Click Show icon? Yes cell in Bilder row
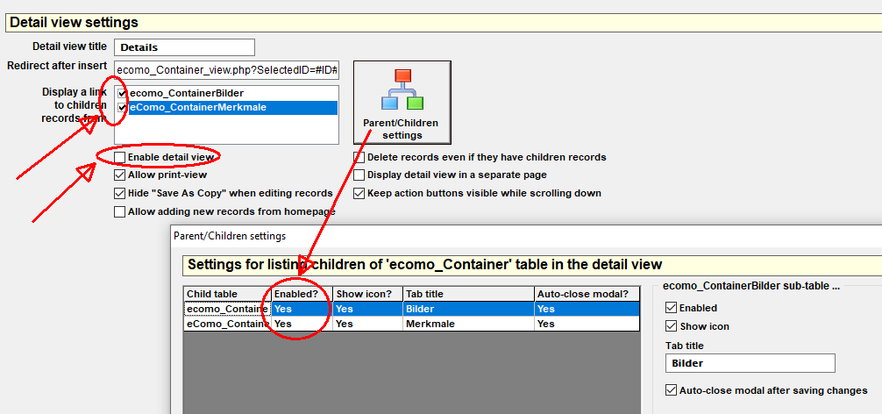 click(367, 309)
